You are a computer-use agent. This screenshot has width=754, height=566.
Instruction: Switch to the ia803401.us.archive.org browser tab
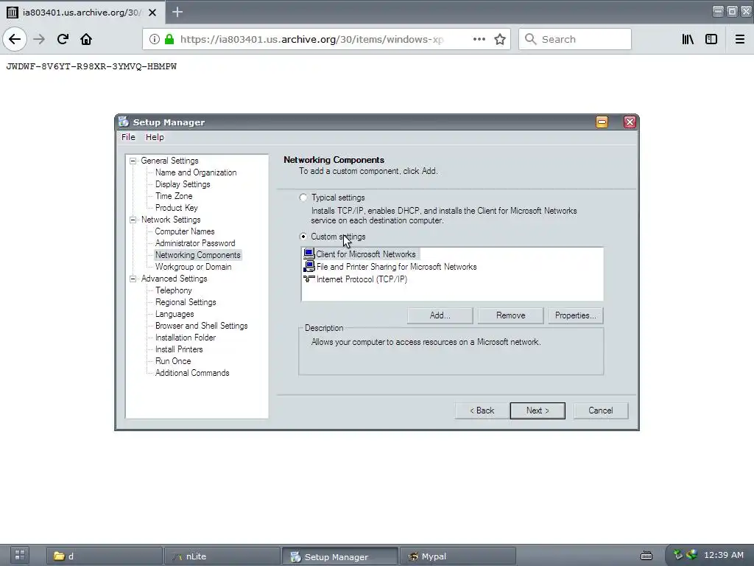tap(82, 13)
